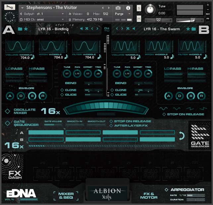Toggle gate sequencer Stop On Release
Screen dimensions: 213x205
coord(111,121)
